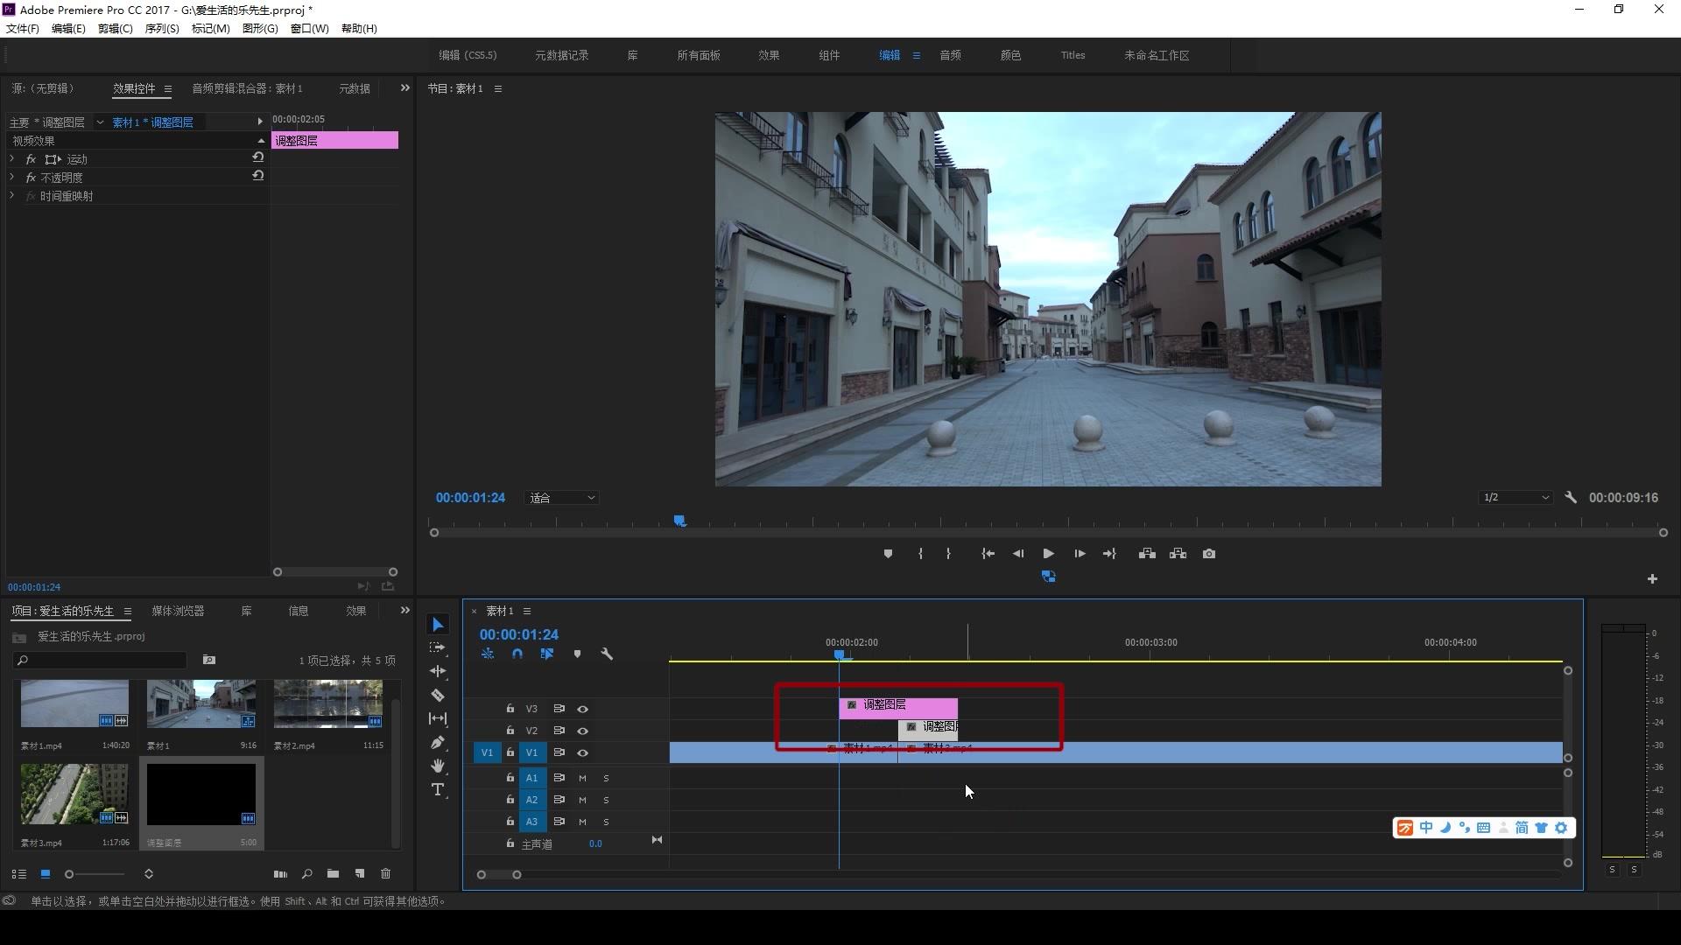
Task: Select the Razor tool in the toolbar
Action: pyautogui.click(x=438, y=696)
